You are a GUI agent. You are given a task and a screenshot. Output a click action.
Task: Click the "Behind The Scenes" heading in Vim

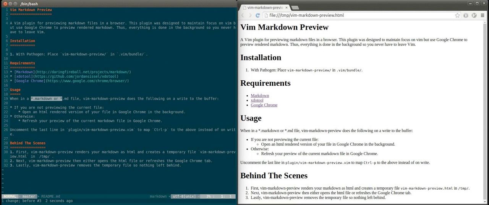pyautogui.click(x=28, y=143)
